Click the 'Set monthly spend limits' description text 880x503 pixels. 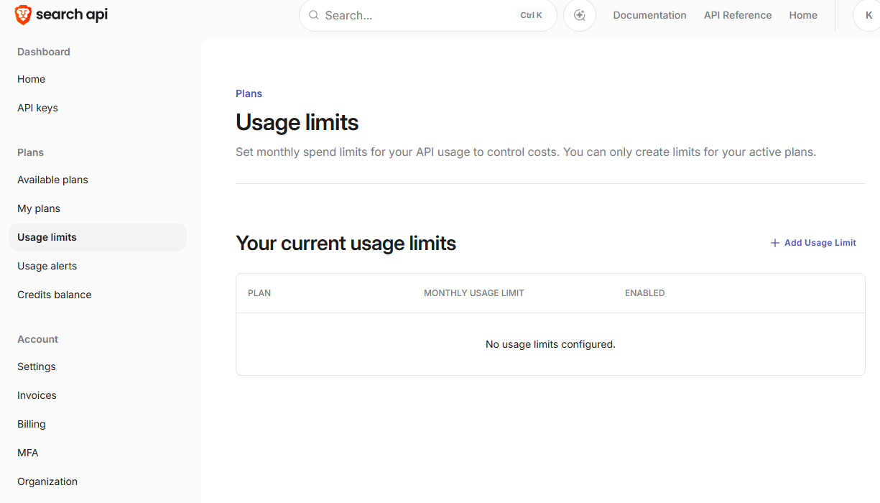click(526, 152)
